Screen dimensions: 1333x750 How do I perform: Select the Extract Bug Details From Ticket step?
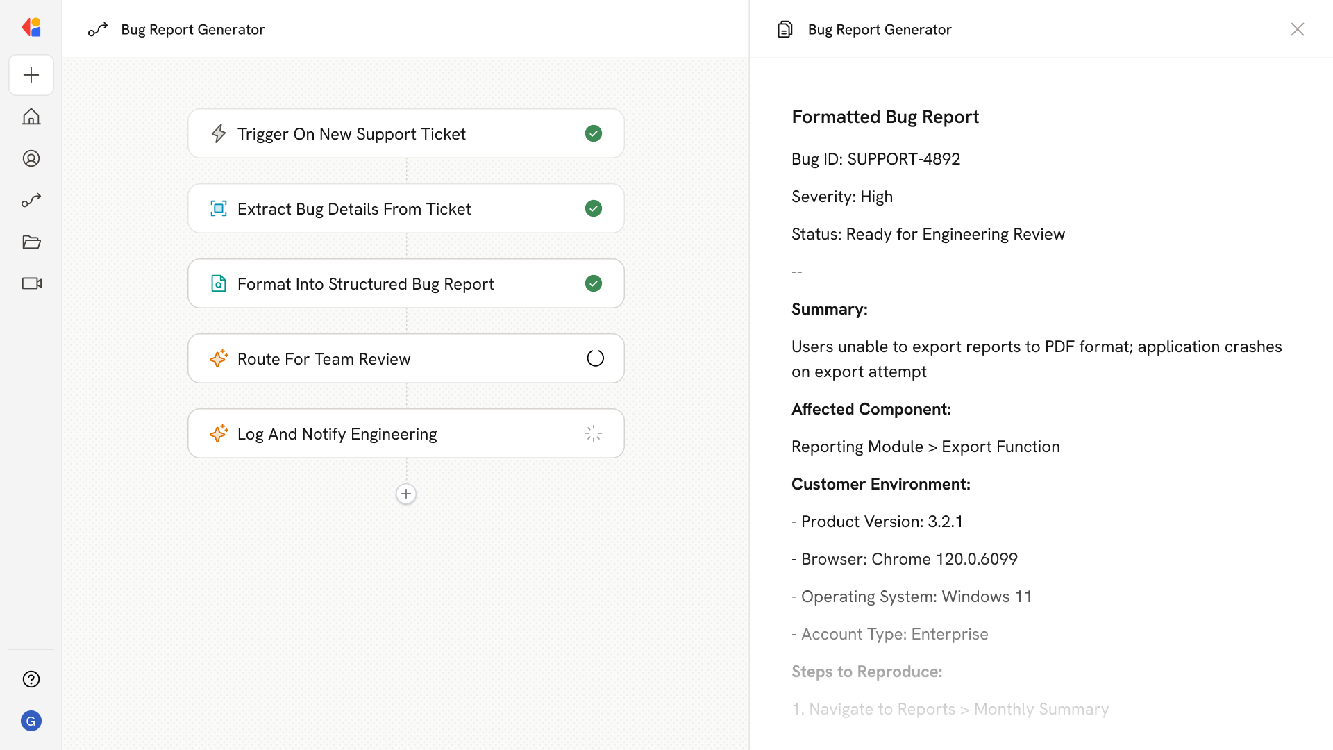(x=353, y=208)
